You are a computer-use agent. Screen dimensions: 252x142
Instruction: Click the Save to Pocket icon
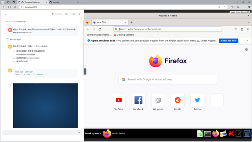[236, 29]
